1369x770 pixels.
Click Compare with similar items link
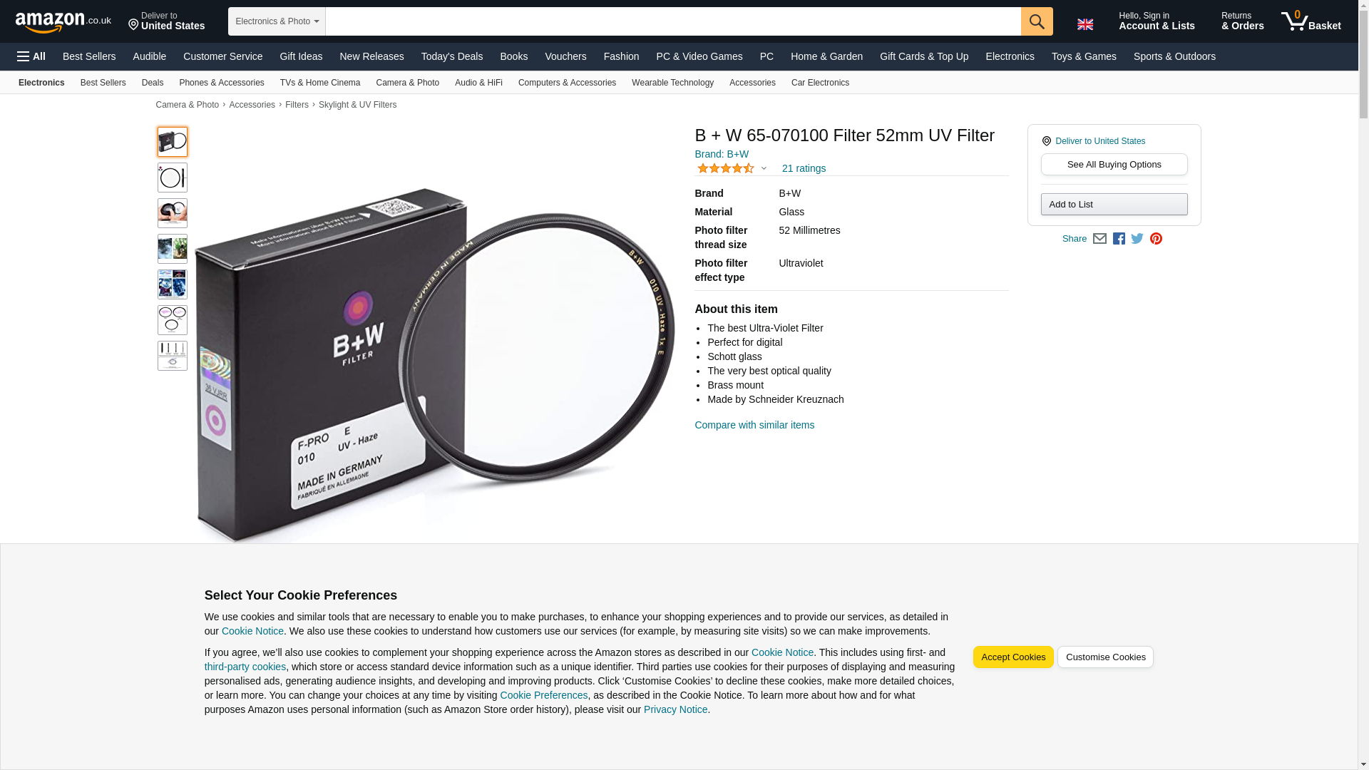point(754,426)
